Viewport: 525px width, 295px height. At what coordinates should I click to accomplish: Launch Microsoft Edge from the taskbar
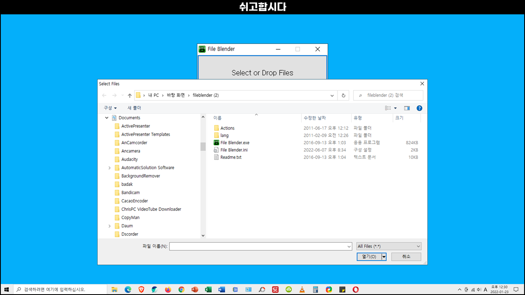(128, 289)
